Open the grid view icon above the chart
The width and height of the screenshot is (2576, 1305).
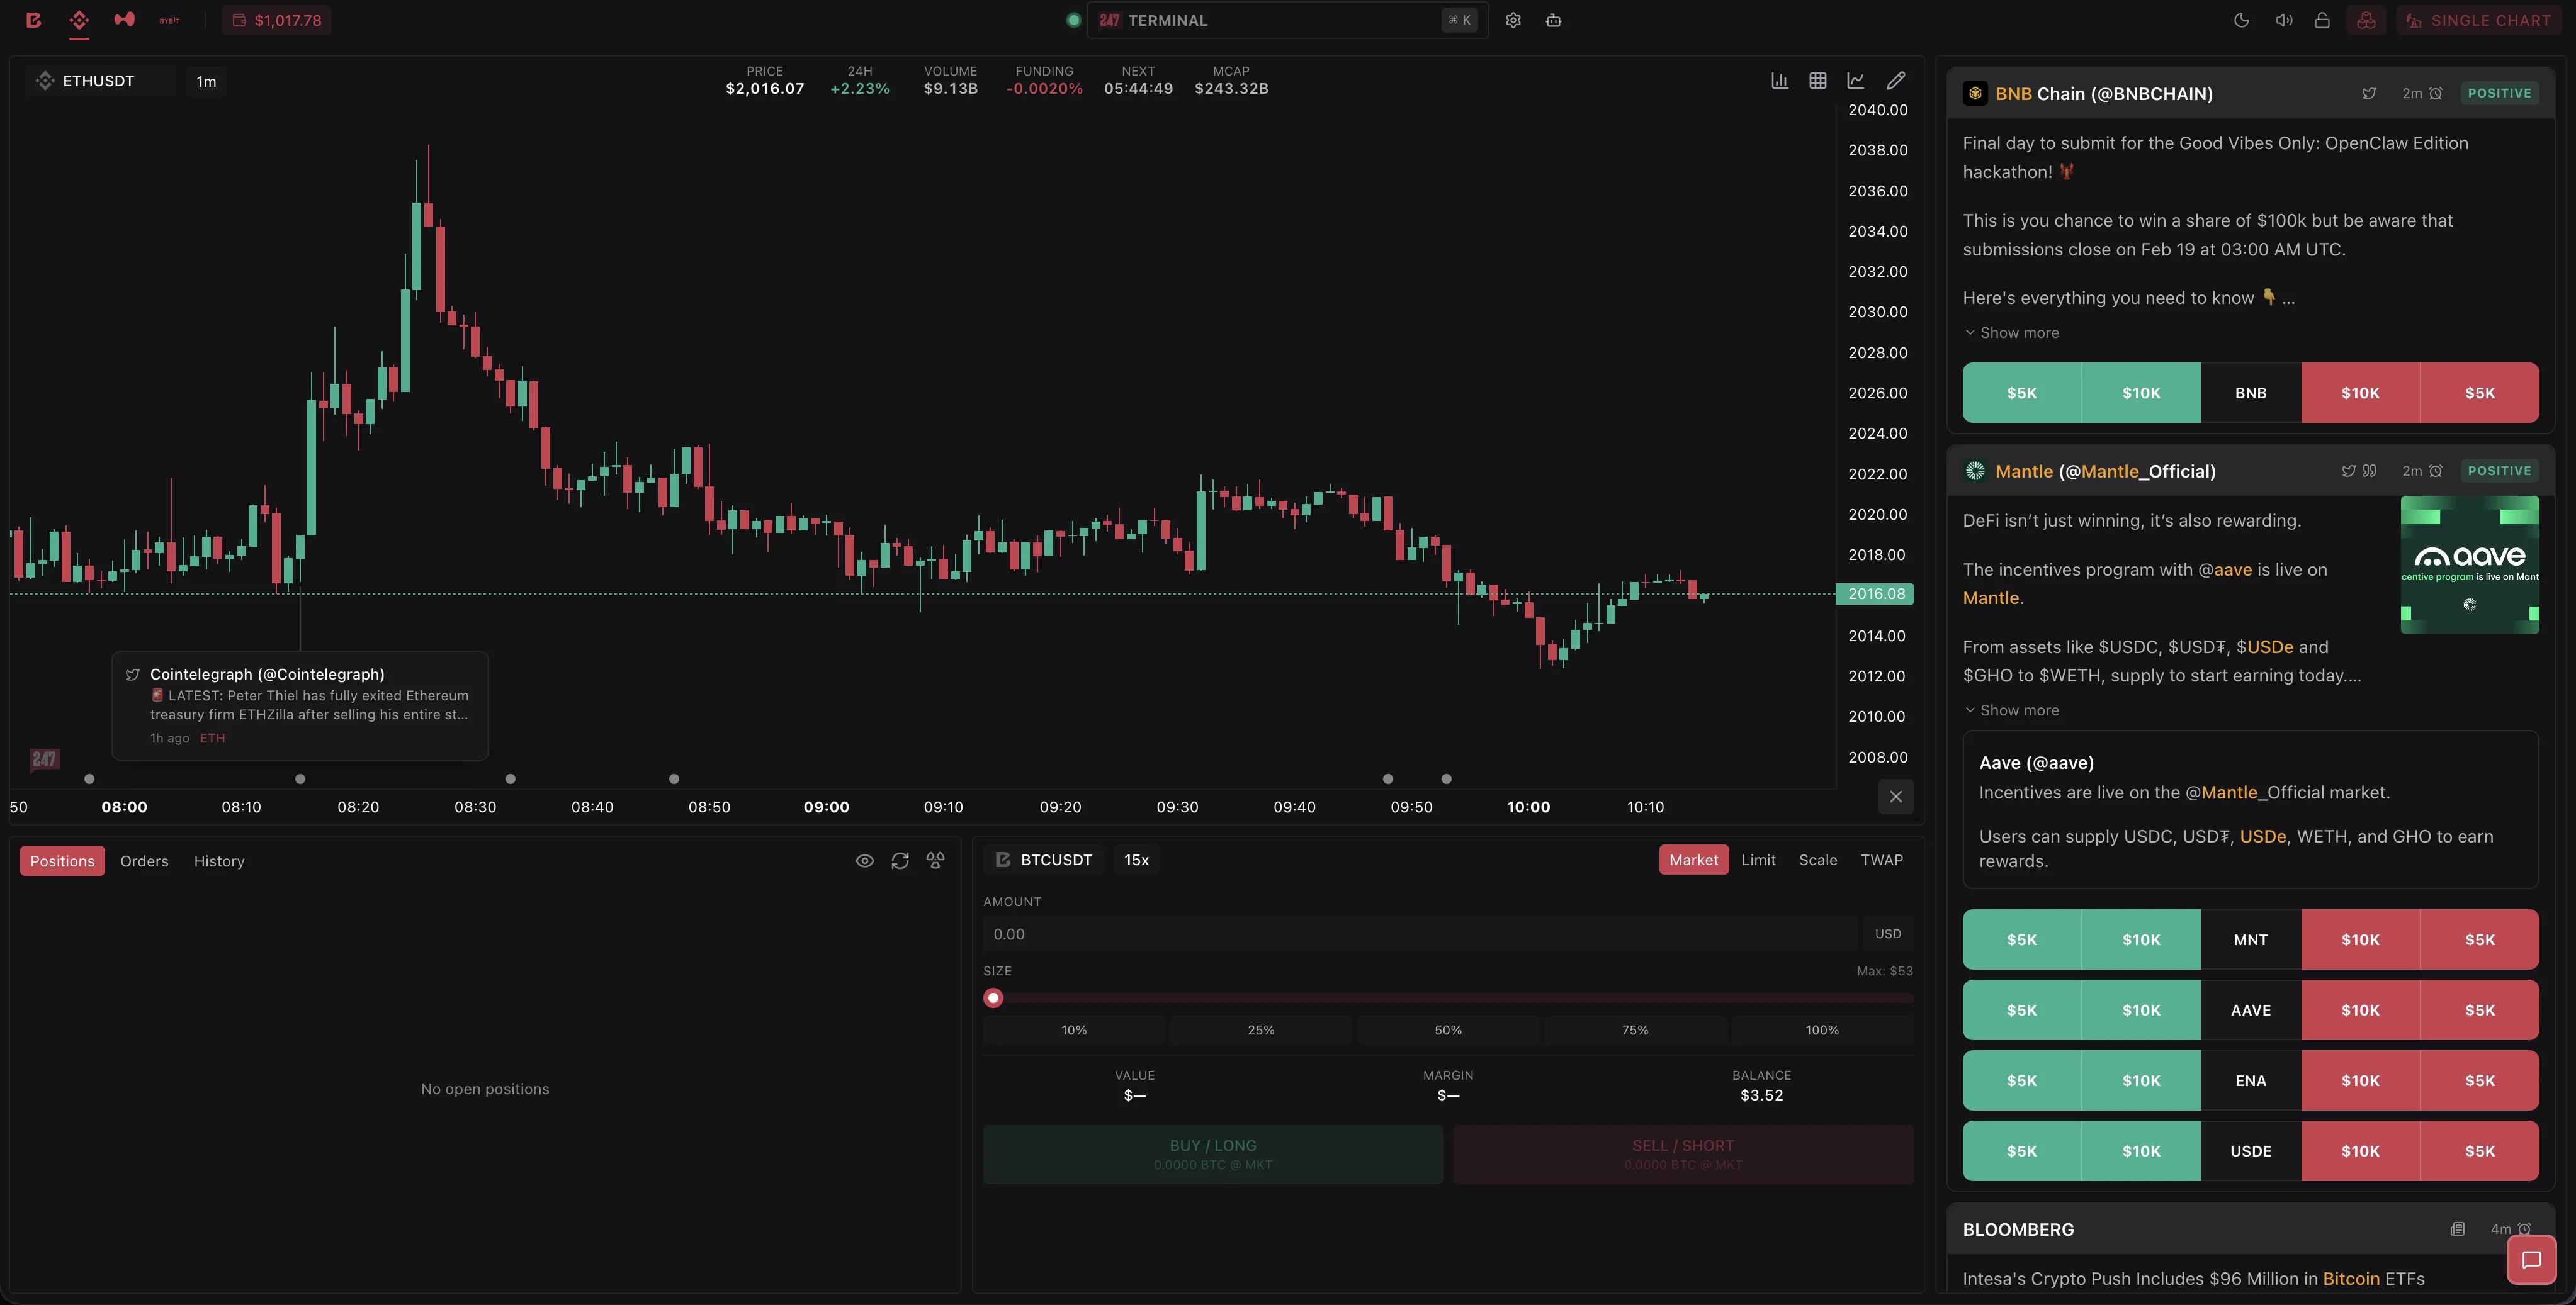(1819, 80)
